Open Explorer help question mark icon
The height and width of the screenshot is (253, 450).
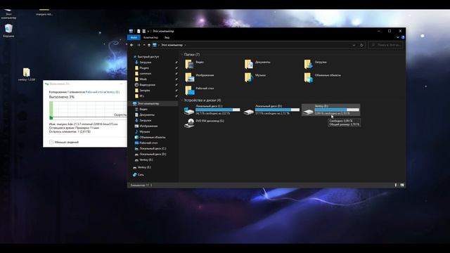403,37
